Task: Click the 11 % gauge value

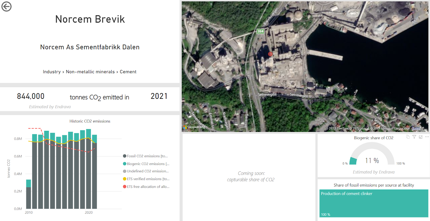Action: (x=372, y=161)
